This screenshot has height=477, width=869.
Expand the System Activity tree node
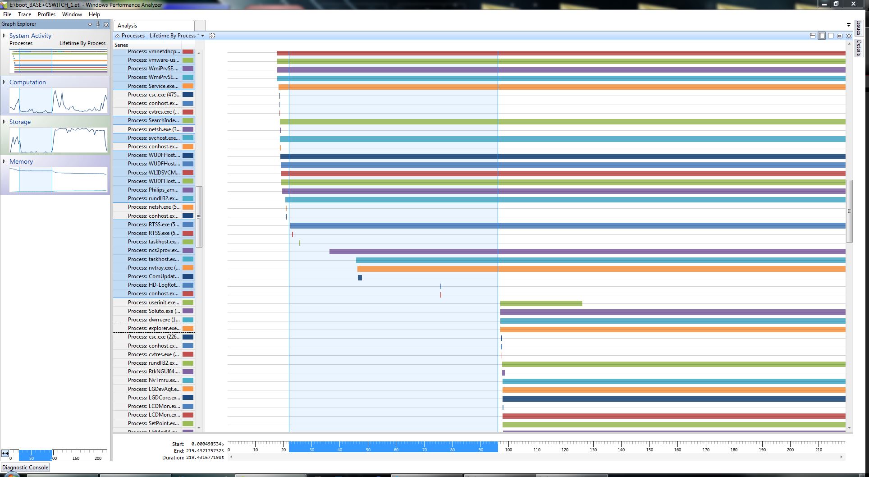click(4, 36)
